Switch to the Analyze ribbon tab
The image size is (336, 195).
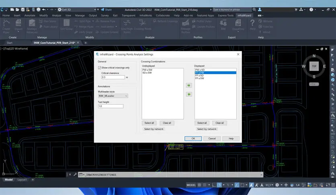[x=57, y=15]
